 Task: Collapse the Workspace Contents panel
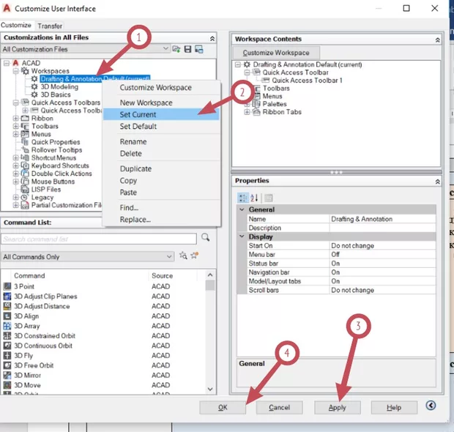click(x=438, y=39)
